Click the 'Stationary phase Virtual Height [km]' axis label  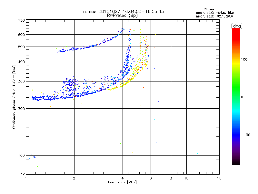point(14,97)
